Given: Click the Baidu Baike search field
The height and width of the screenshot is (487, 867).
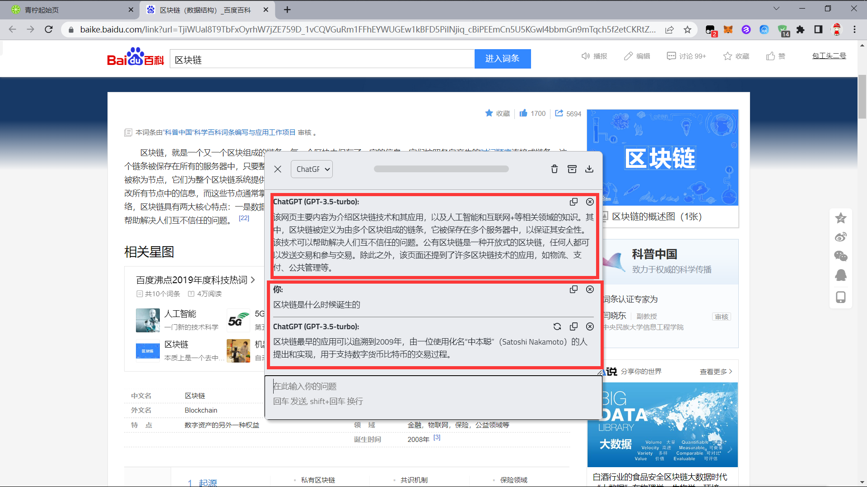Looking at the screenshot, I should (322, 59).
